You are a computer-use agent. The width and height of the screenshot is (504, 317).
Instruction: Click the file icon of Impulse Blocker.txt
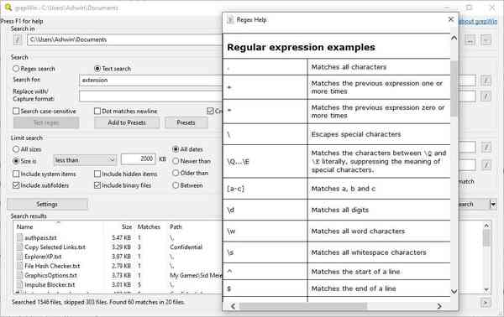tap(19, 284)
